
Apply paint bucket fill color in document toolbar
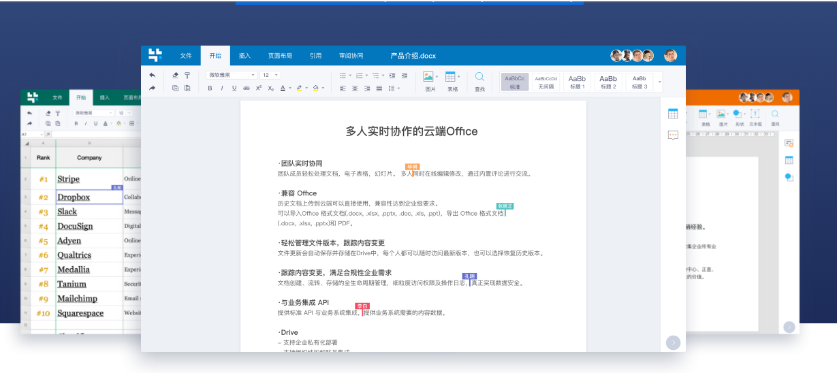click(316, 88)
